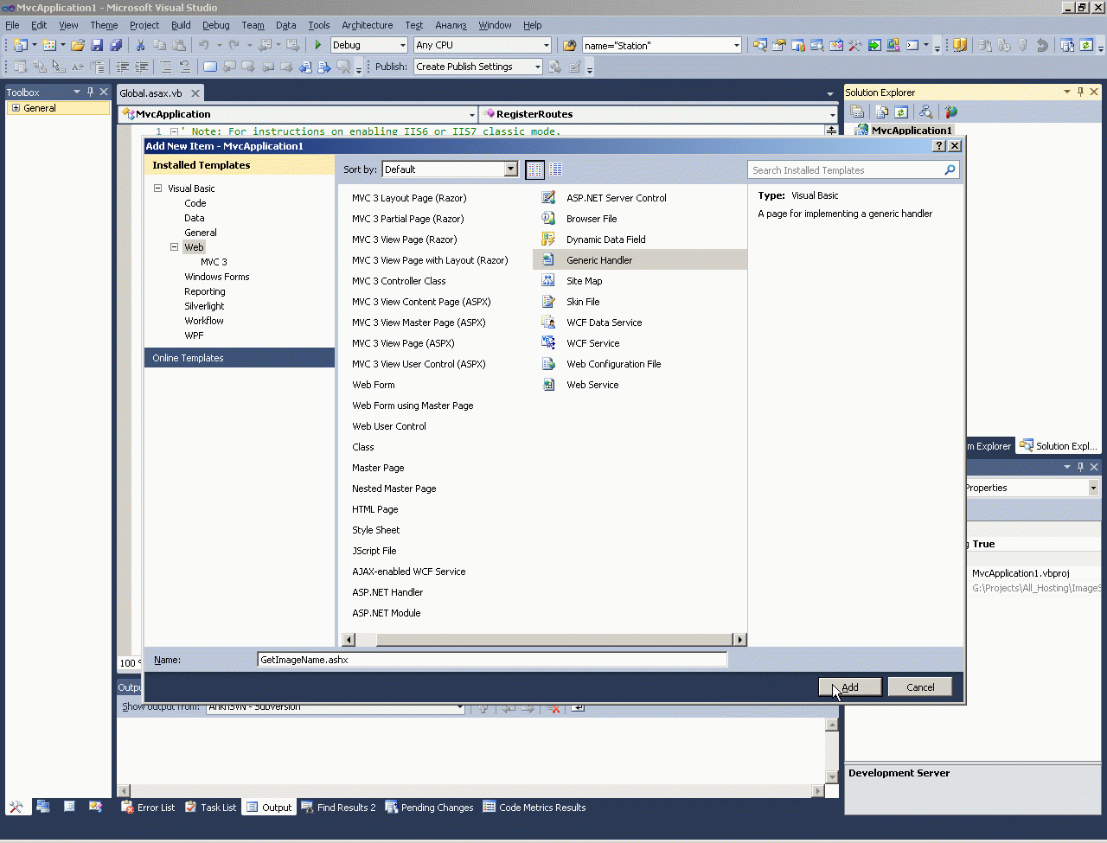Click in the Name field with GetImageName.ashx

(492, 660)
